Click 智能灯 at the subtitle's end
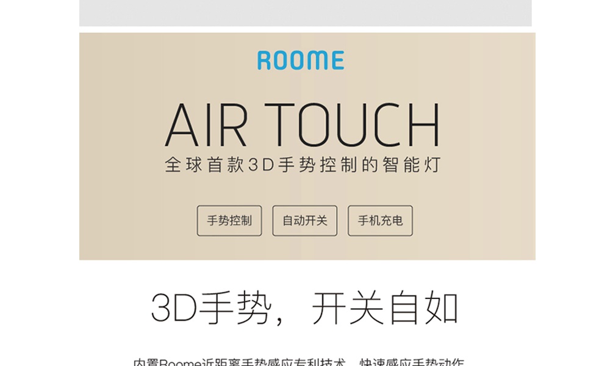The width and height of the screenshot is (610, 366). pyautogui.click(x=412, y=165)
